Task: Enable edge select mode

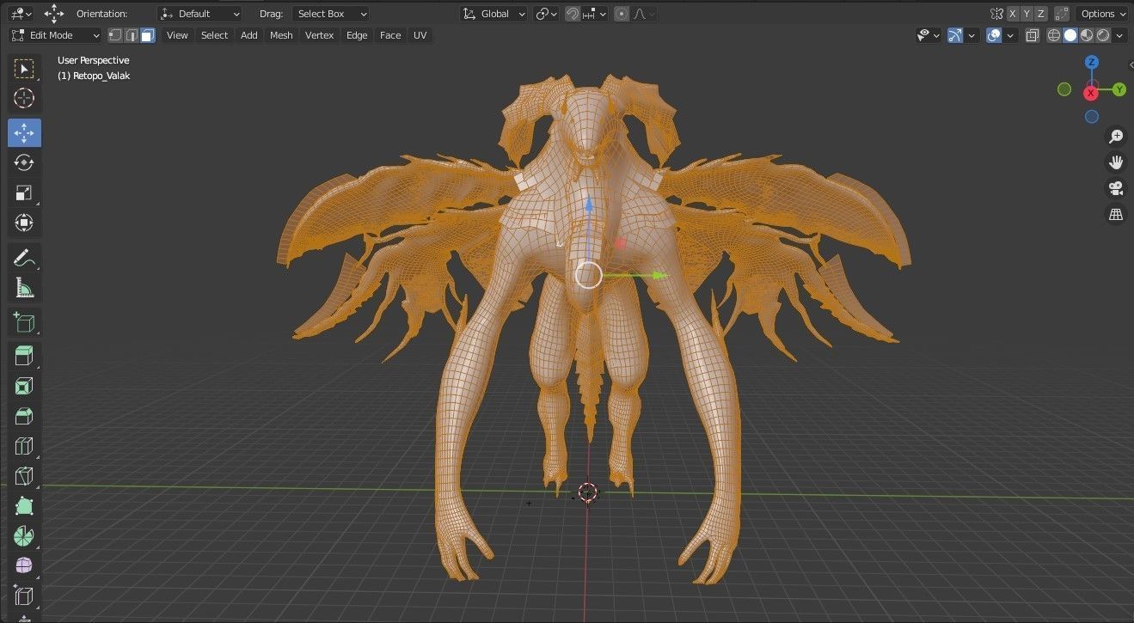Action: click(131, 35)
